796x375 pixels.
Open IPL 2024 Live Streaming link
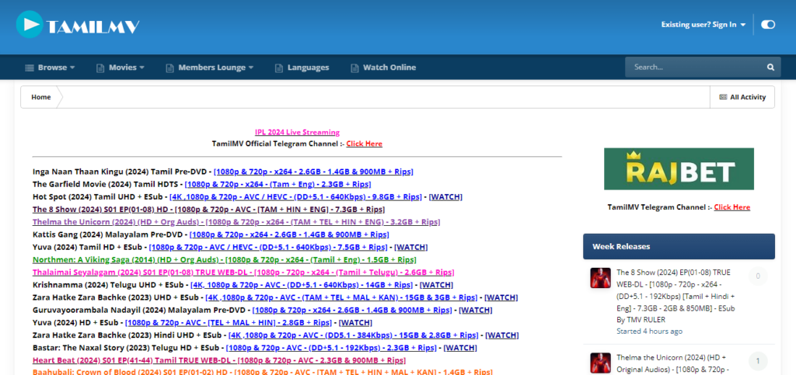(x=297, y=132)
